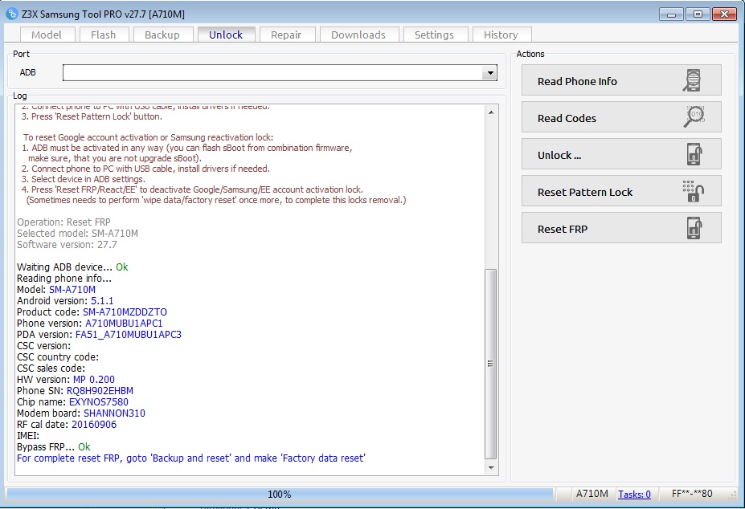
Task: Click the 'For complete reset FRP' log message
Action: pyautogui.click(x=191, y=458)
